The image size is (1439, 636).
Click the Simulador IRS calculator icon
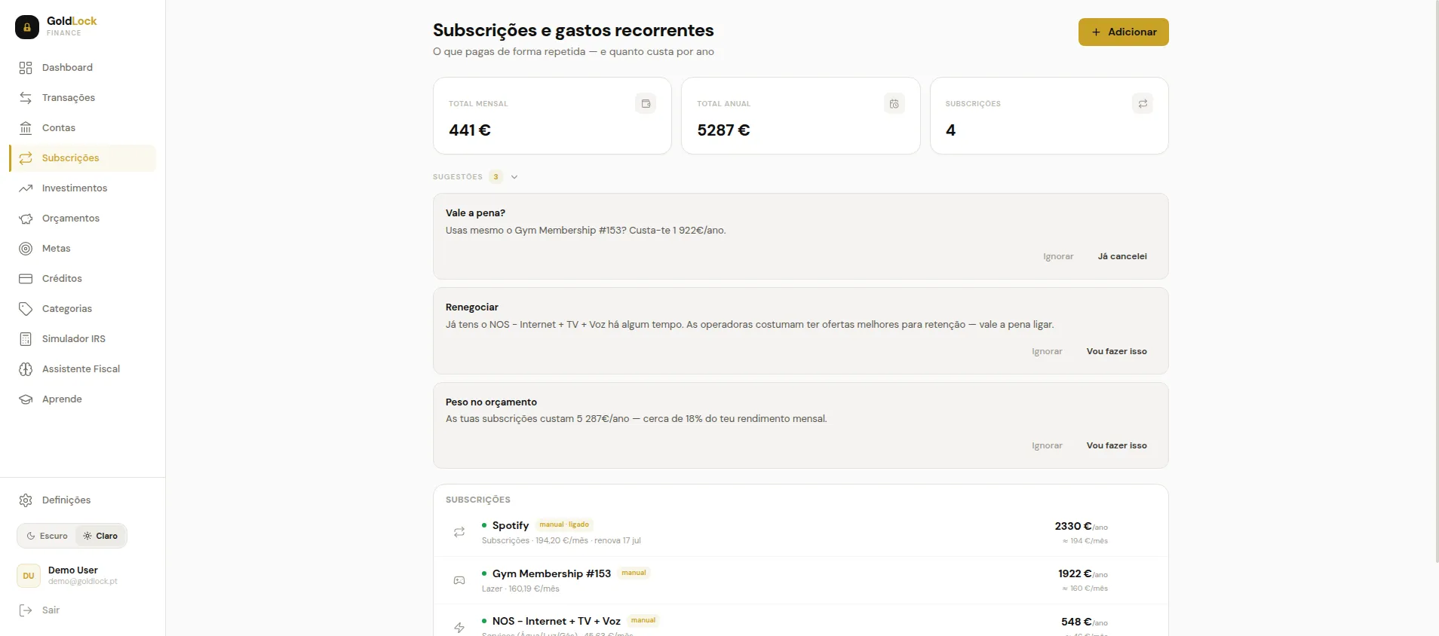pyautogui.click(x=26, y=339)
